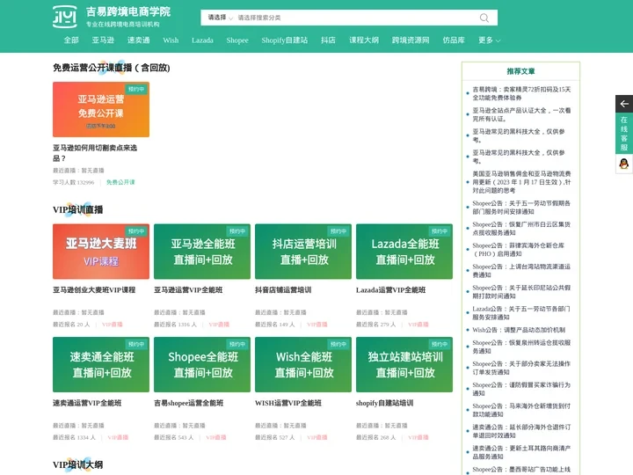Open Wish全能班 course thumbnail
This screenshot has width=633, height=475.
tap(303, 364)
